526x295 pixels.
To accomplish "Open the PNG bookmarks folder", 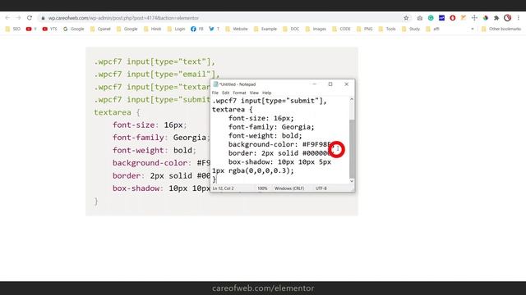I will click(365, 29).
